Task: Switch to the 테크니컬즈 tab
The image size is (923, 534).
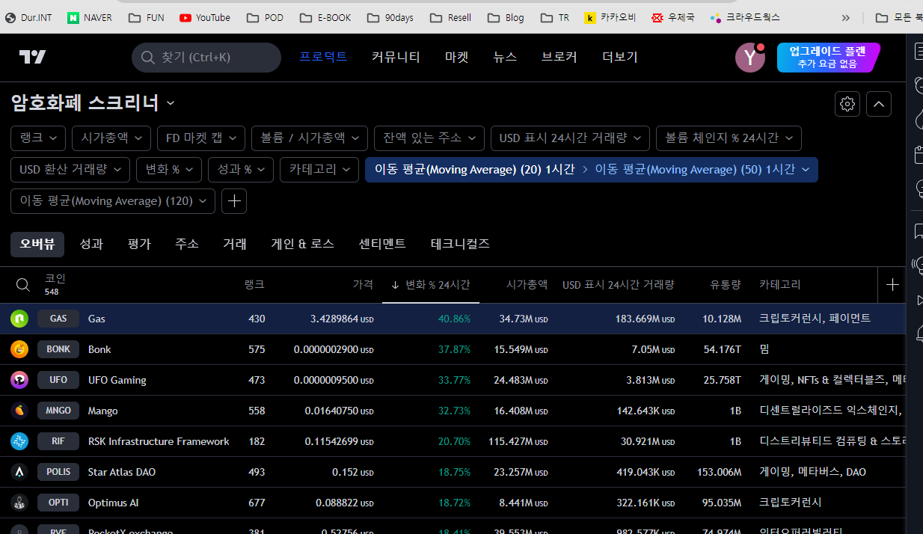Action: (461, 244)
